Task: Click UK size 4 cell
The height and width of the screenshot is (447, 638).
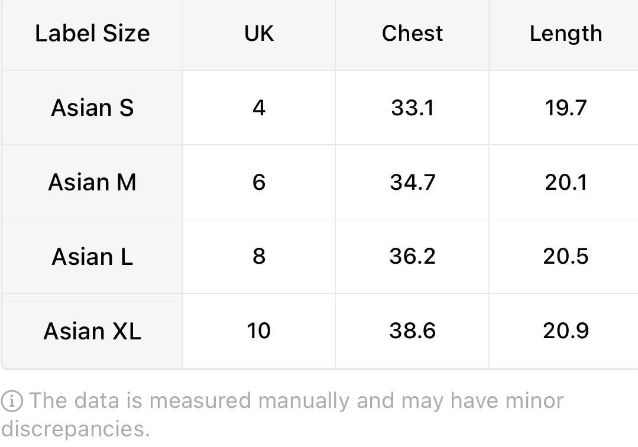Action: click(x=259, y=108)
